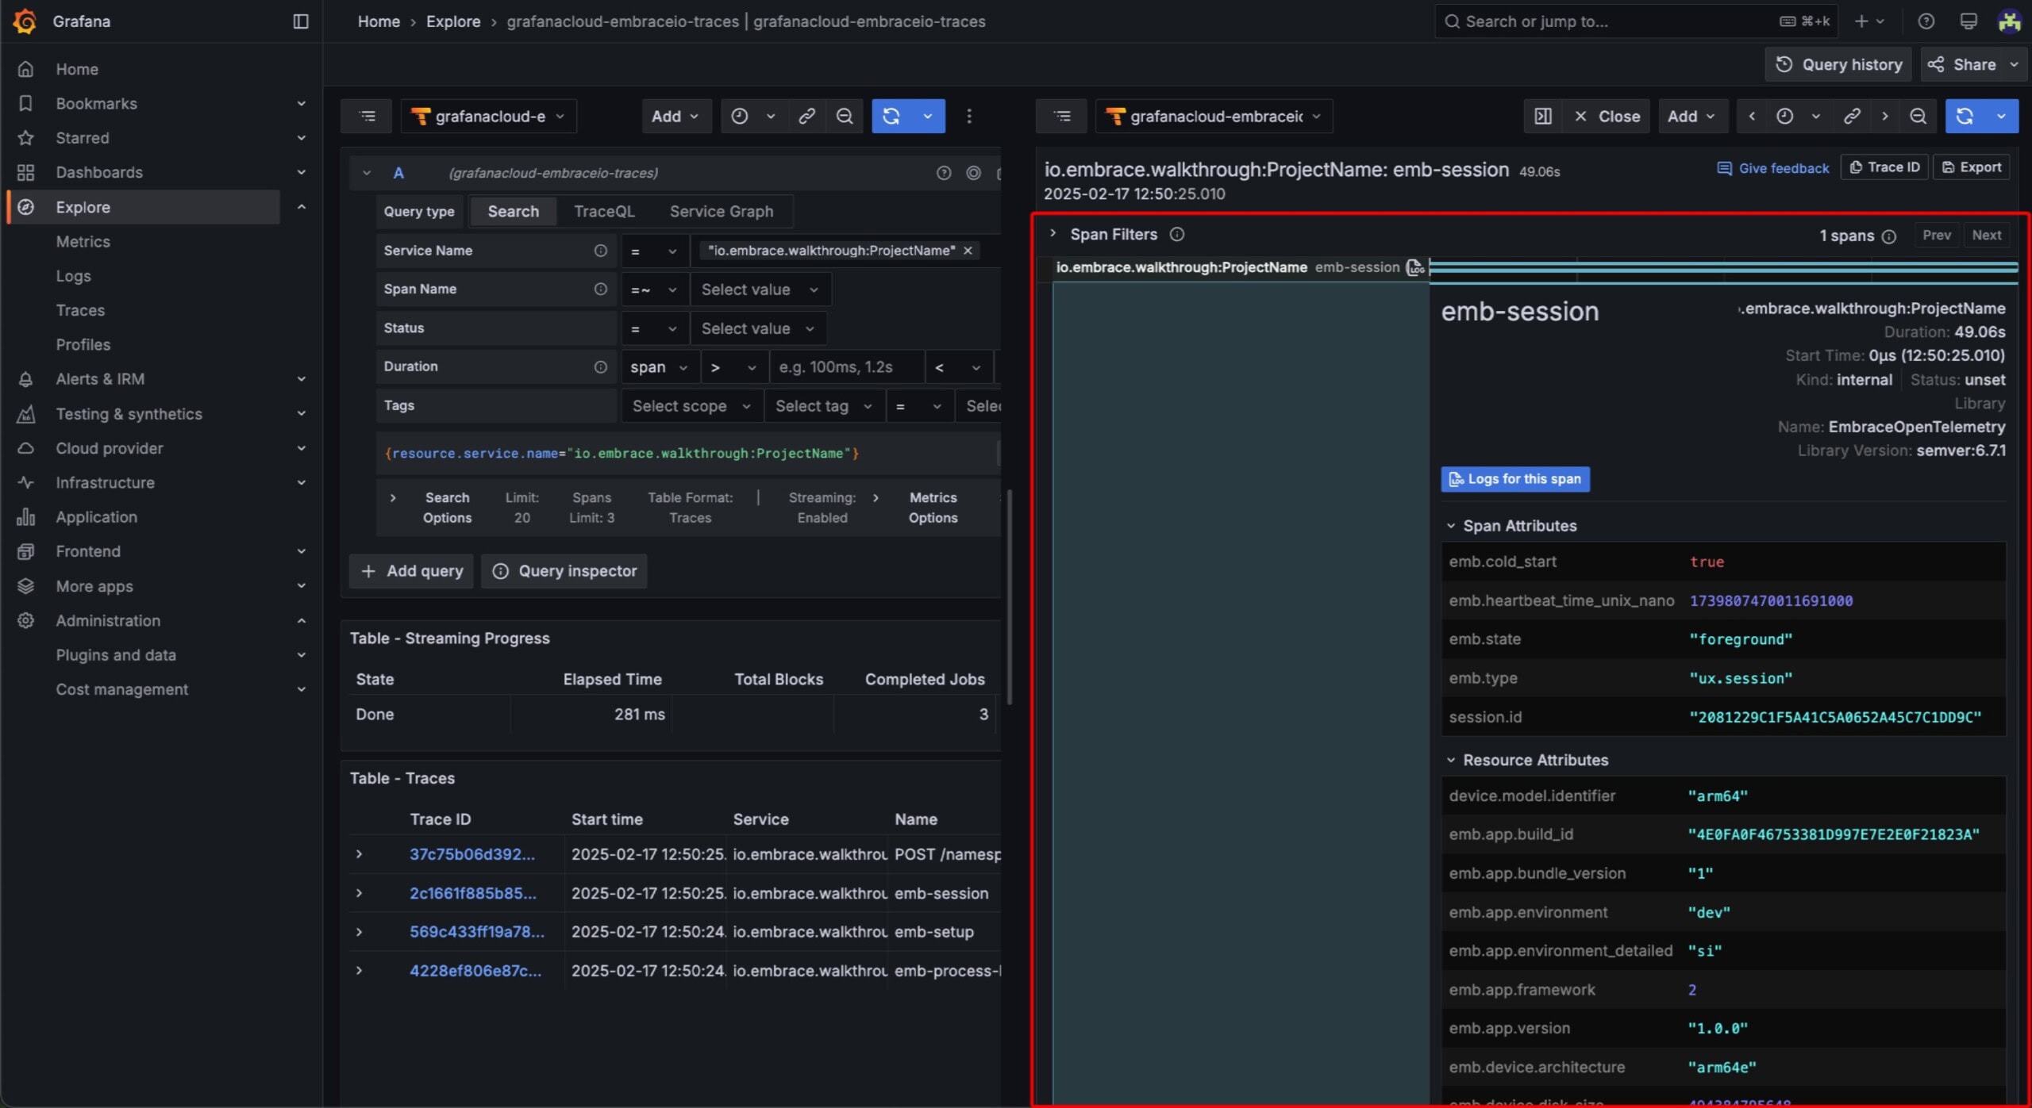The image size is (2032, 1108).
Task: Expand the Span Filters section
Action: (x=1053, y=234)
